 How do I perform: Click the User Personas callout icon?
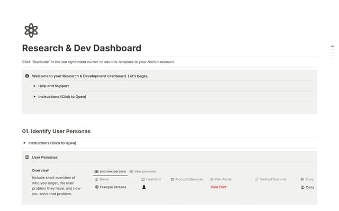coord(27,157)
